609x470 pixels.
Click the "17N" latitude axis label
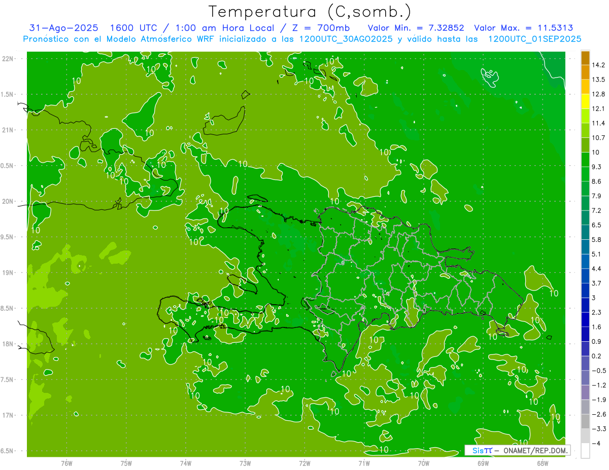pyautogui.click(x=8, y=416)
